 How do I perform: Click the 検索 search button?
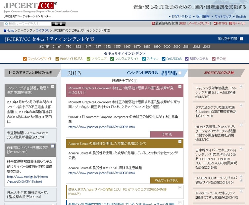point(59,24)
